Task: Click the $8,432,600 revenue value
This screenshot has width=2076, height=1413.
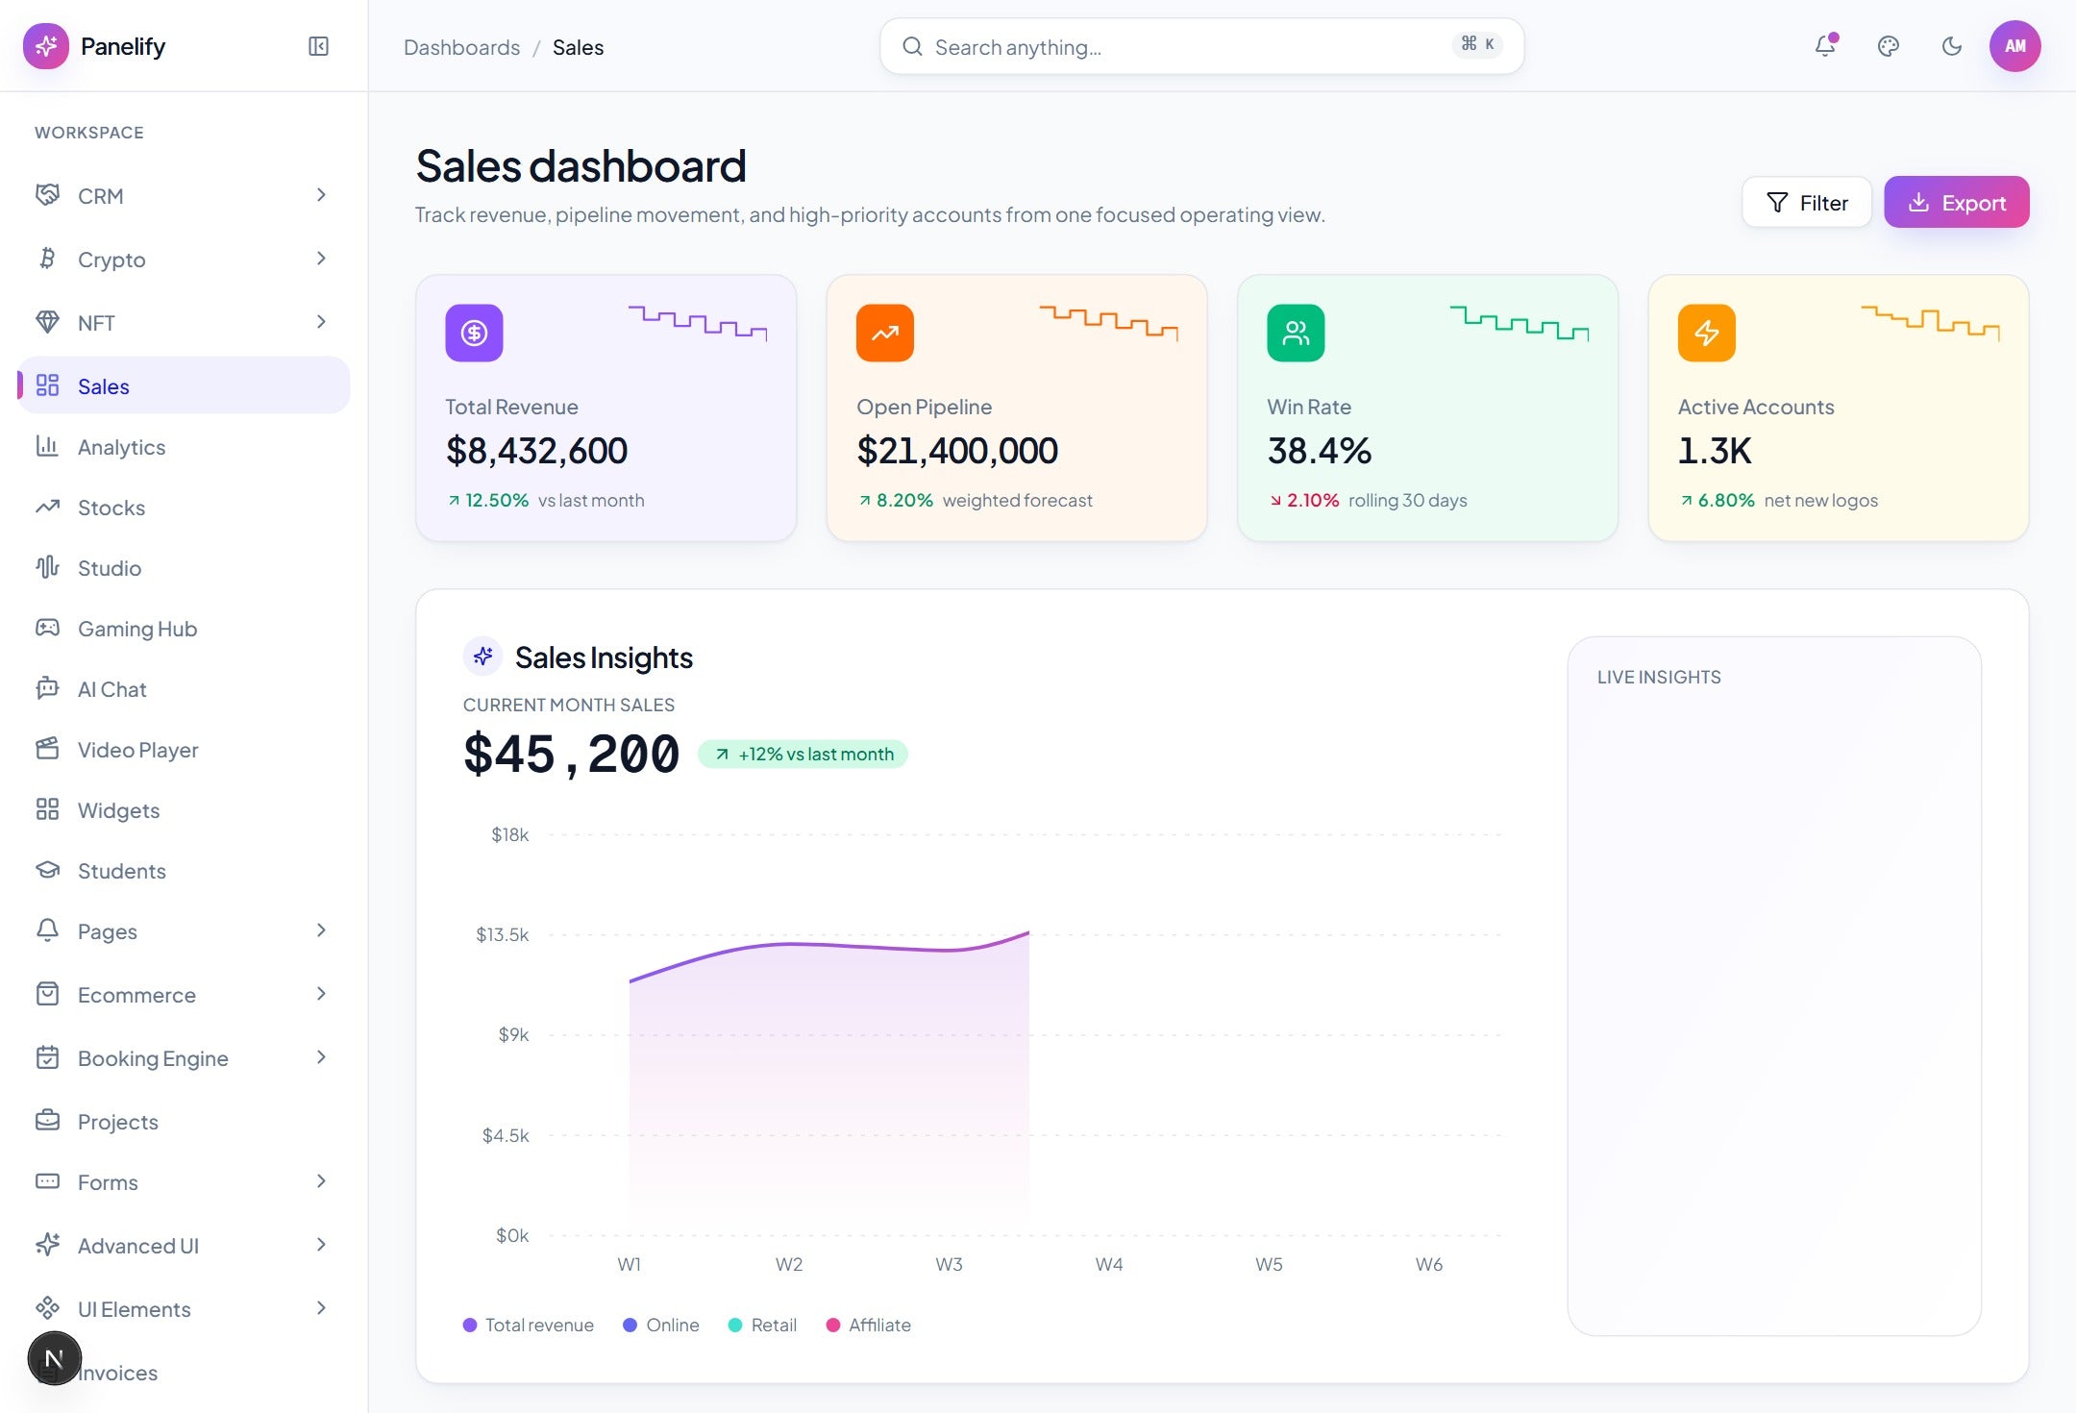Action: coord(536,451)
